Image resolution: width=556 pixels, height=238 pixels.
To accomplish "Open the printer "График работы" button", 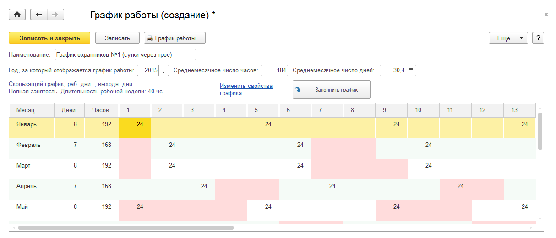I will click(x=174, y=38).
